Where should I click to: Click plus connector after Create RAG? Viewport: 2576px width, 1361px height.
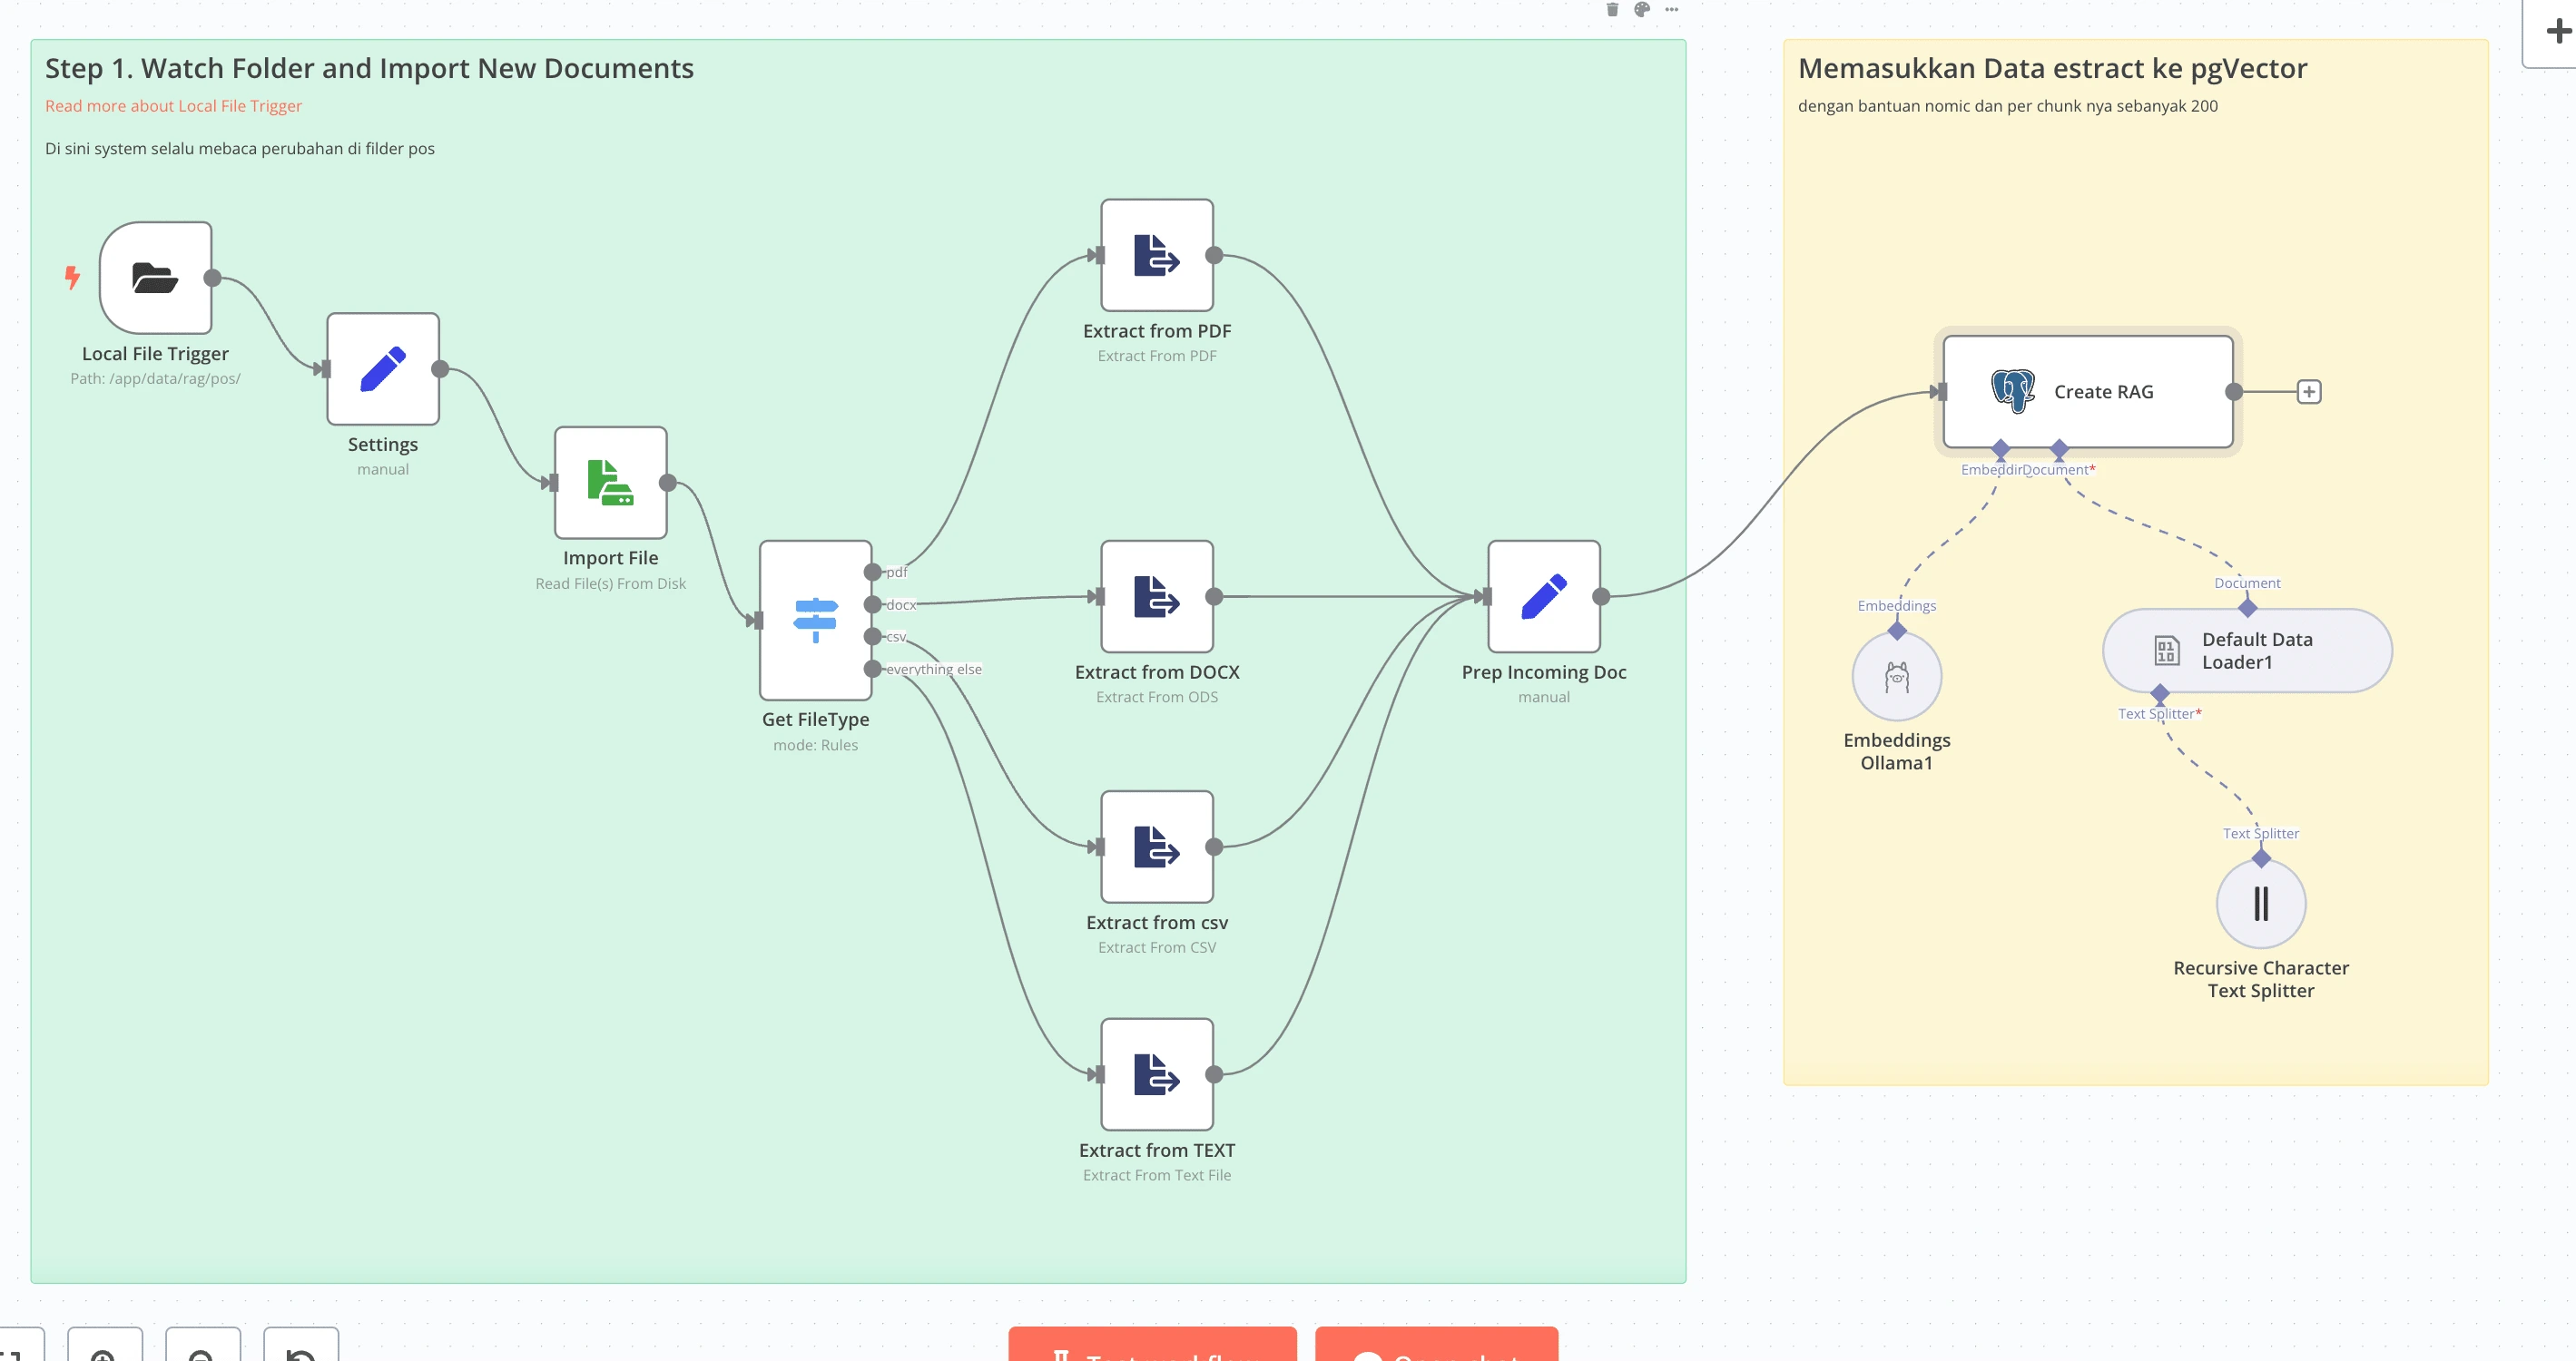tap(2308, 392)
